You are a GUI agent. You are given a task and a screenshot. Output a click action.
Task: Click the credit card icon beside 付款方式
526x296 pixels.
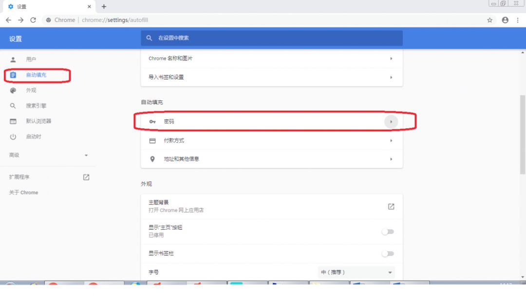152,141
